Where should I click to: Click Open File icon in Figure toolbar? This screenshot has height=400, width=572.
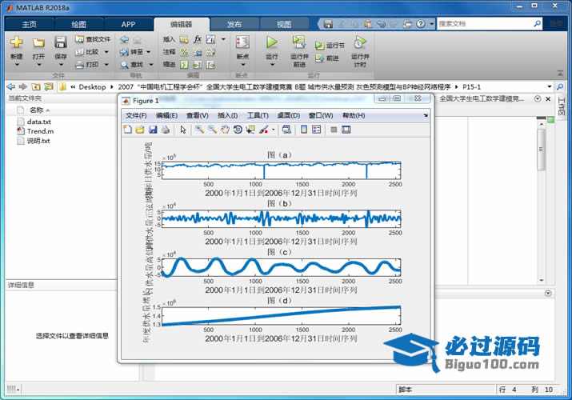[141, 130]
